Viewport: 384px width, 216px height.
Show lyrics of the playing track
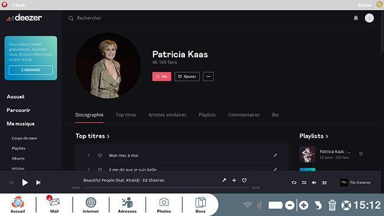point(224,180)
